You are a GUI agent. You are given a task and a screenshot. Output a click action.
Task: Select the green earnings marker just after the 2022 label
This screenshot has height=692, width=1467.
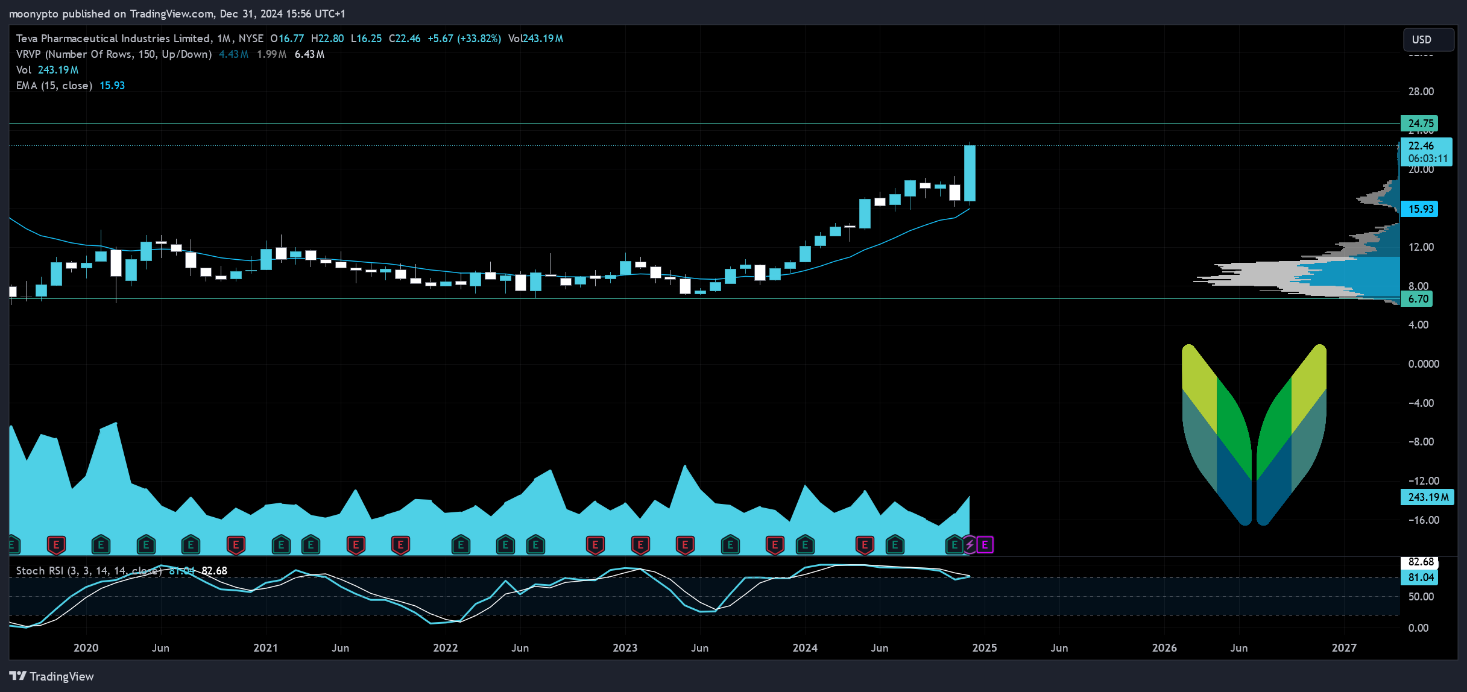point(461,545)
